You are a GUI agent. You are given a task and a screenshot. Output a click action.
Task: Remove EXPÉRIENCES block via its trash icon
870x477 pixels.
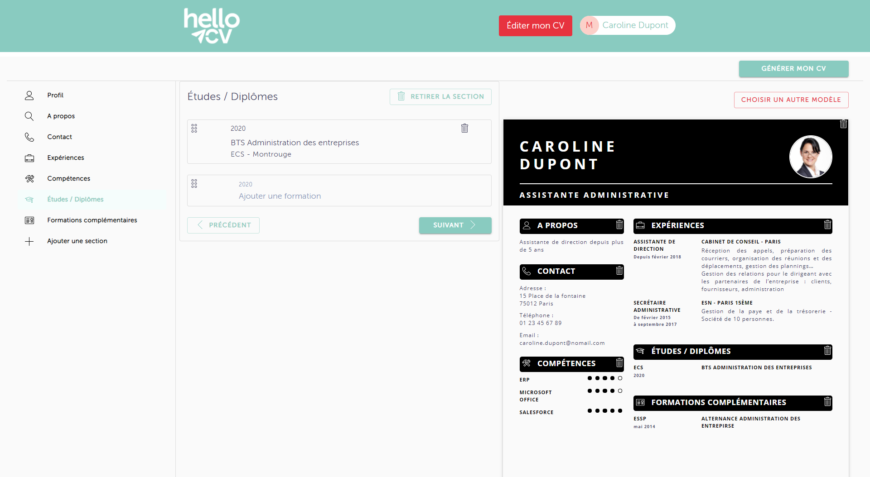(827, 225)
